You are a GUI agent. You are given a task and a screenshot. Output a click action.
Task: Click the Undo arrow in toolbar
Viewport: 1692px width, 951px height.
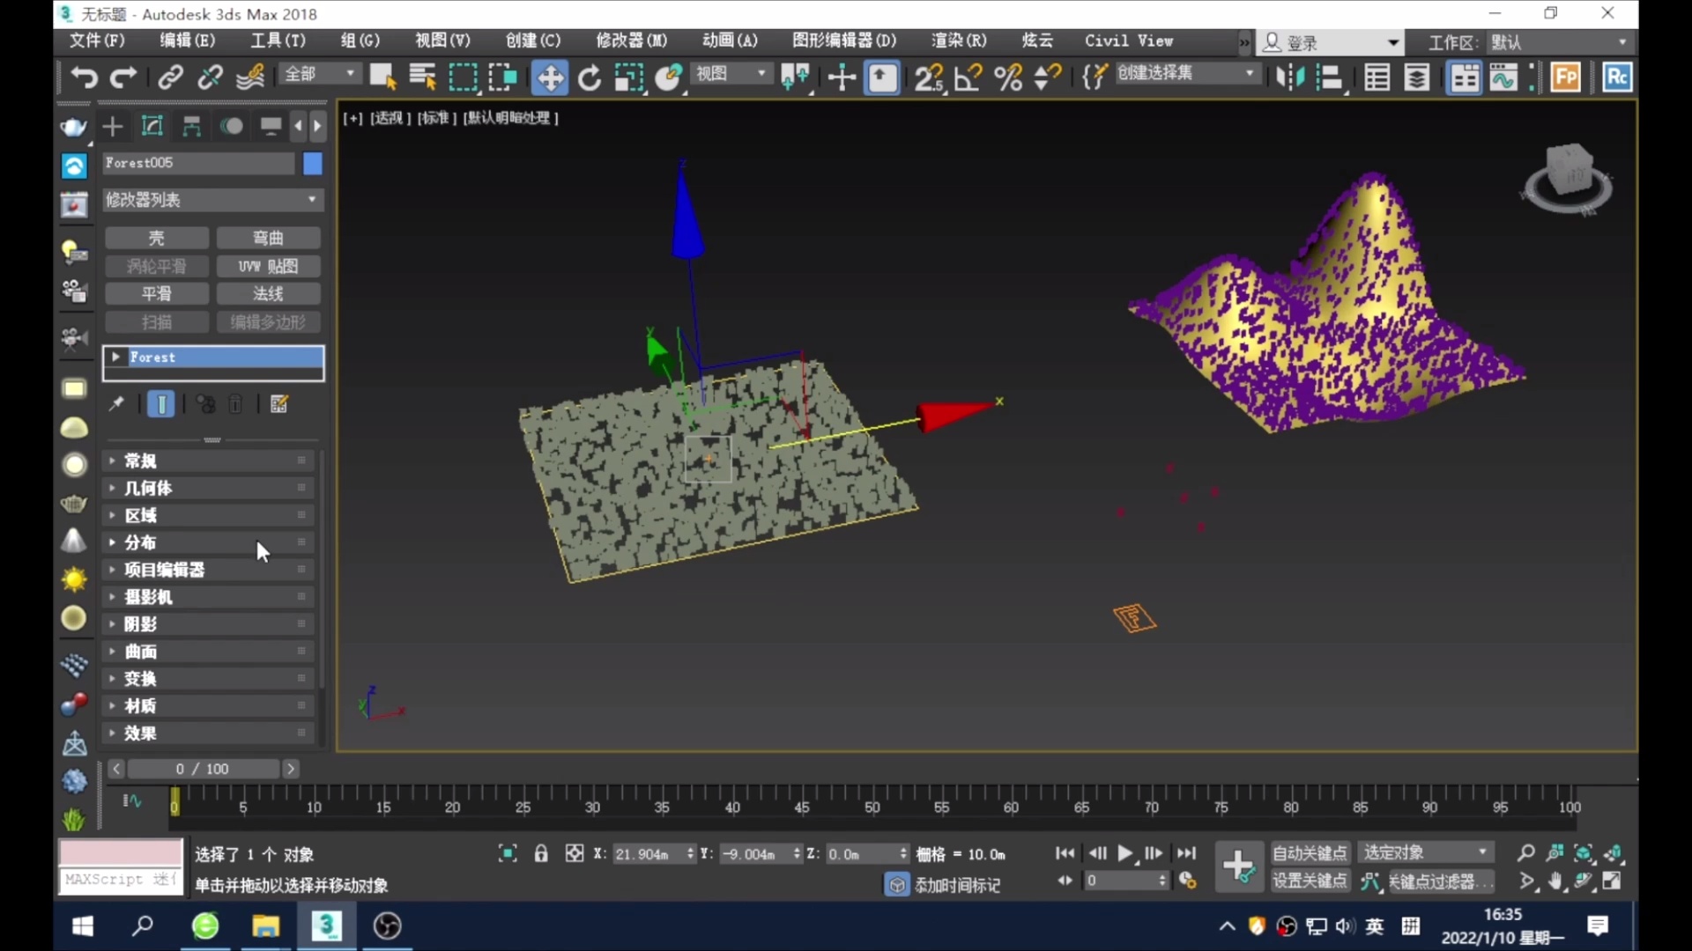[x=84, y=77]
